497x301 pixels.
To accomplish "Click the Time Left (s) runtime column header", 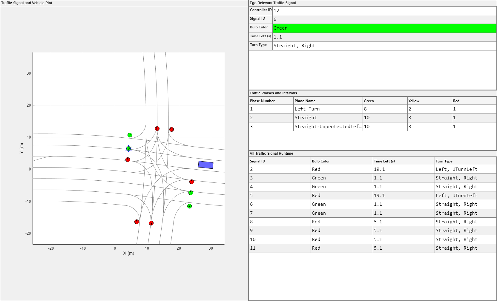I will [x=403, y=161].
